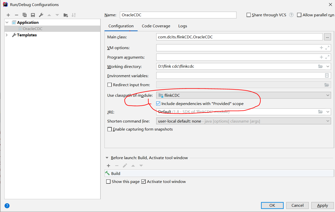Open help for Share through VCS
Screen dimensions: 335x212
291,15
